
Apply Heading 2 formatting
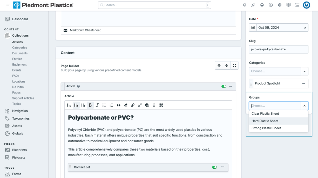coord(76,105)
